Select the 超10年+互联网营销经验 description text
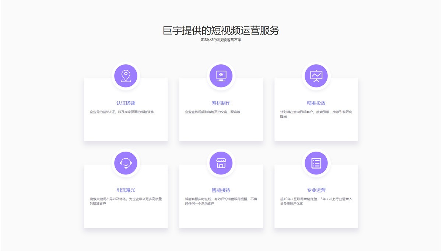This screenshot has width=442, height=251. (x=316, y=201)
